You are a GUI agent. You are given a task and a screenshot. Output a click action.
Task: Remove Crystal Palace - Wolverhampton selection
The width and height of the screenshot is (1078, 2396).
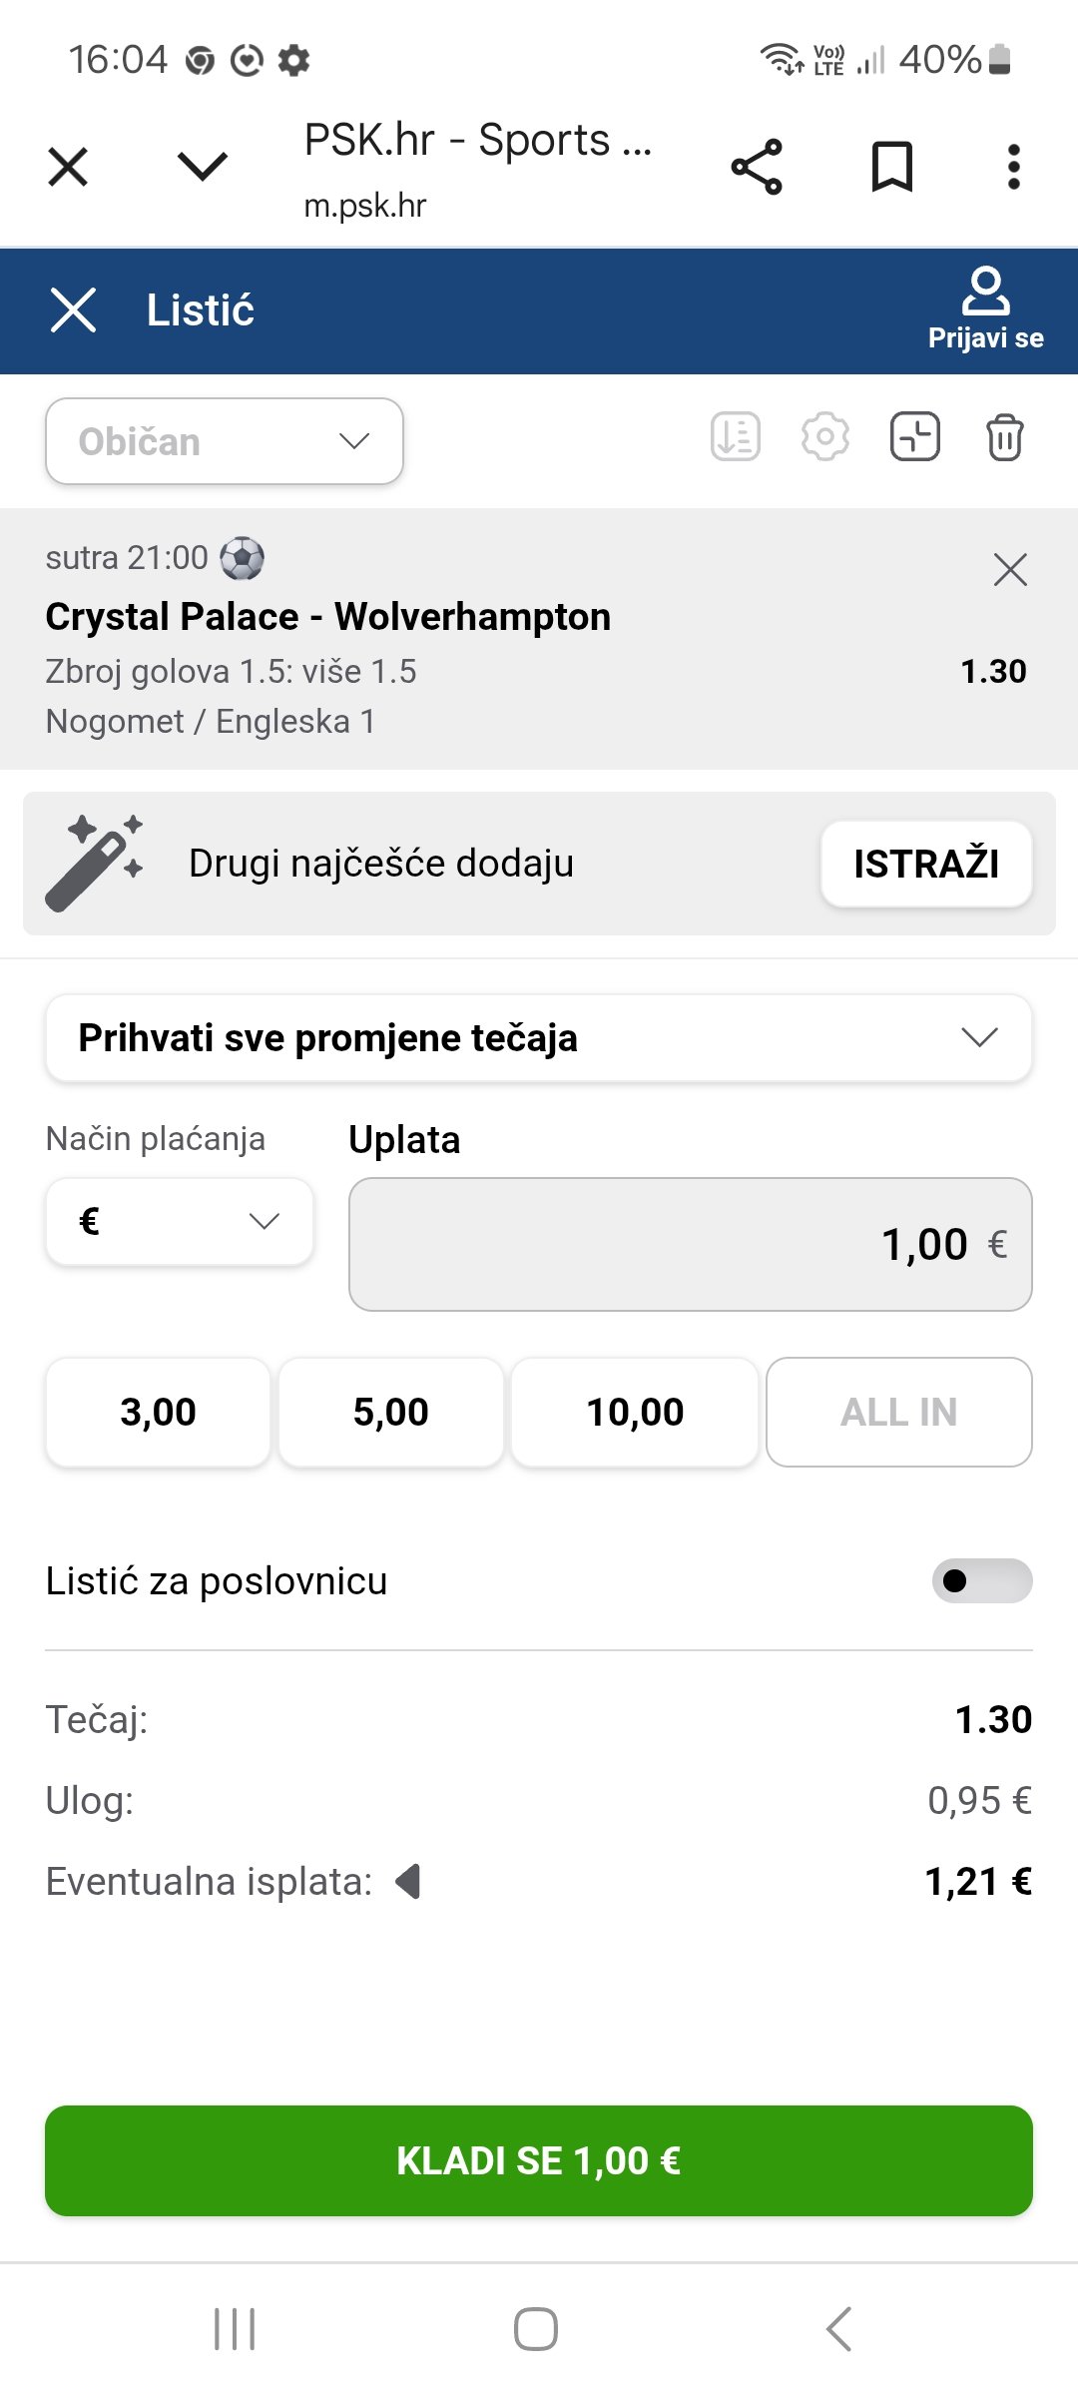(1010, 570)
